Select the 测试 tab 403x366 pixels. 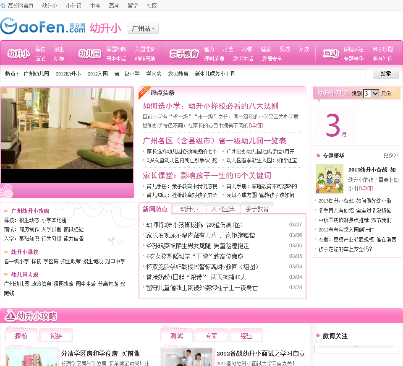click(177, 336)
